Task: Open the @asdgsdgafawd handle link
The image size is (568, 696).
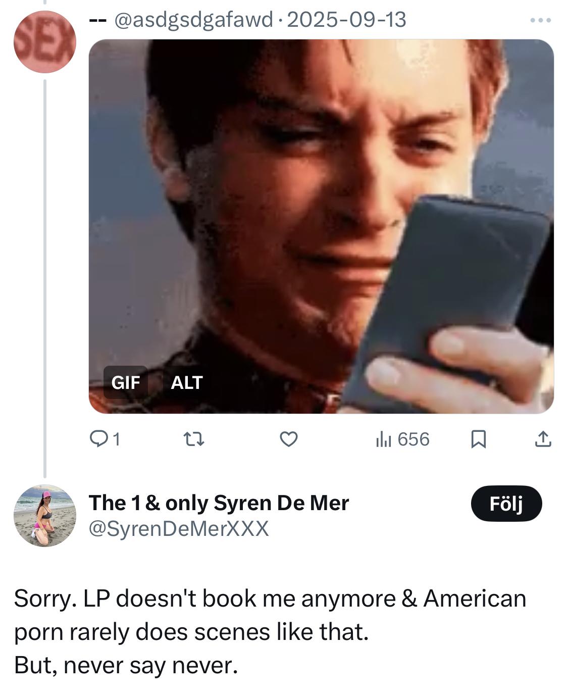Action: point(193,20)
